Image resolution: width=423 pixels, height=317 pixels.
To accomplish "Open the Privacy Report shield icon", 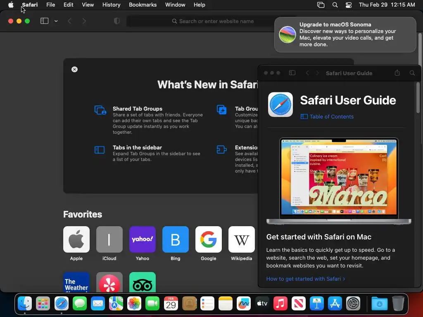I will (x=117, y=21).
